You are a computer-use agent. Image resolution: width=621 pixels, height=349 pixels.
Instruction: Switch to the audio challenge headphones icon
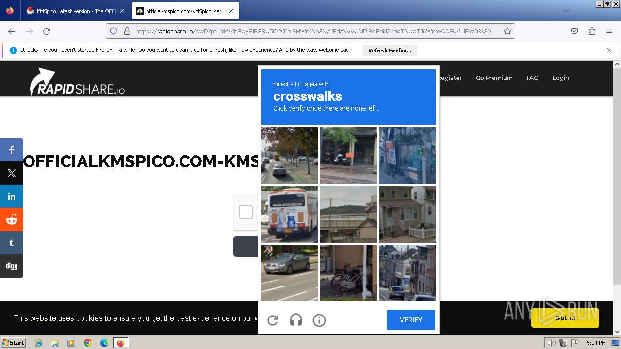click(x=296, y=320)
